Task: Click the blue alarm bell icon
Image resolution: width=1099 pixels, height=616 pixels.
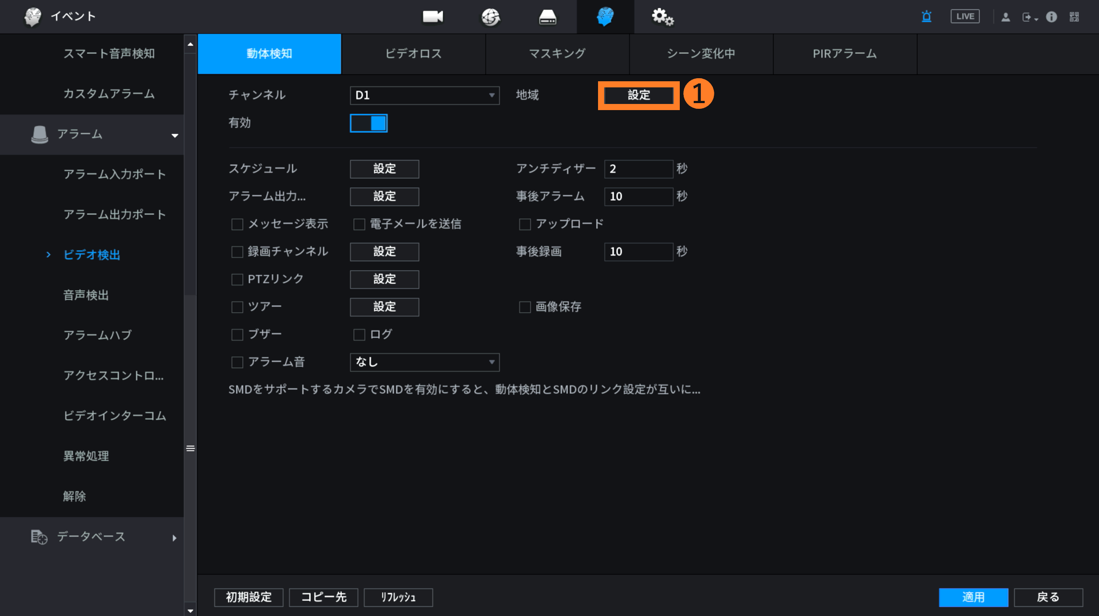Action: tap(926, 17)
